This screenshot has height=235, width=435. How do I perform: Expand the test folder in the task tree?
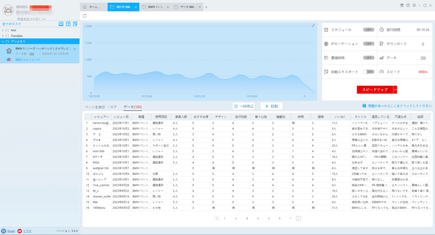(x=3, y=30)
